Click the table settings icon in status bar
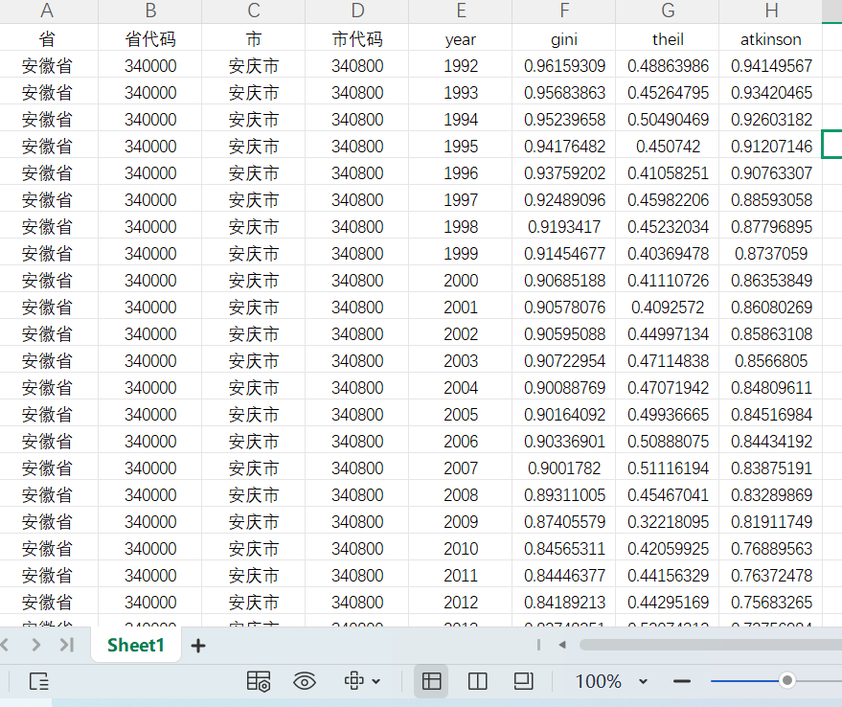Screen dimensions: 842x707 tap(258, 681)
